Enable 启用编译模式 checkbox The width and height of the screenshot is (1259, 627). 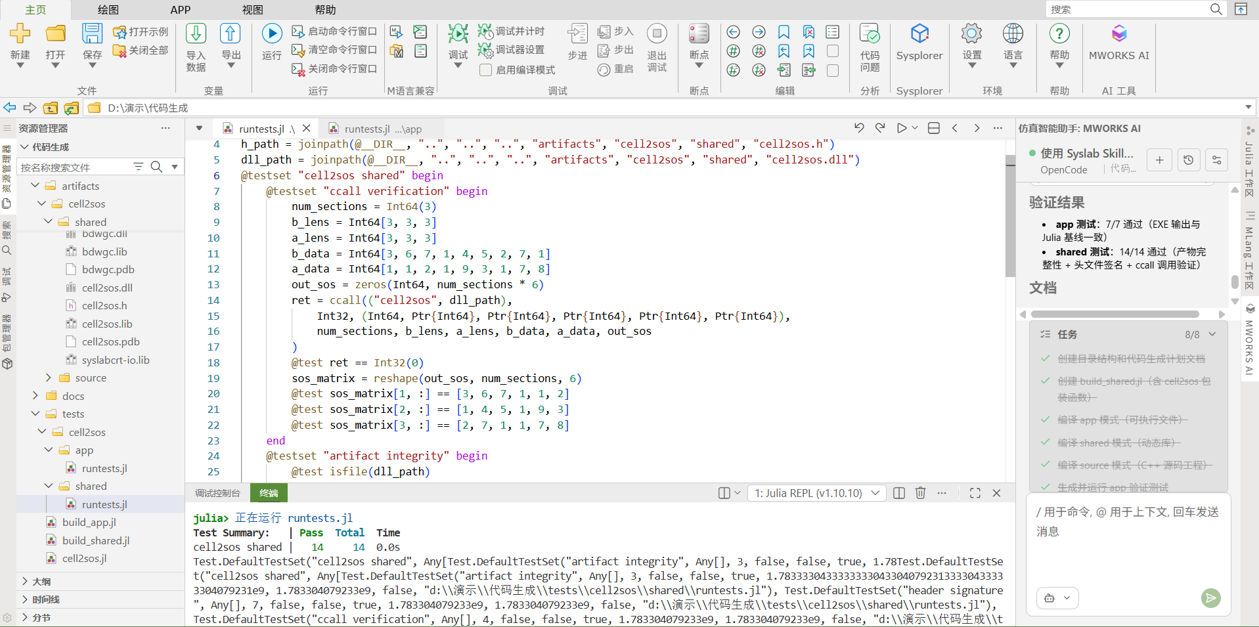click(486, 70)
